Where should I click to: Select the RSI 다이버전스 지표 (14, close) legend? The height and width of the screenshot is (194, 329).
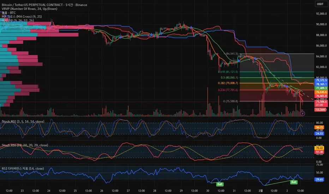click(x=23, y=169)
